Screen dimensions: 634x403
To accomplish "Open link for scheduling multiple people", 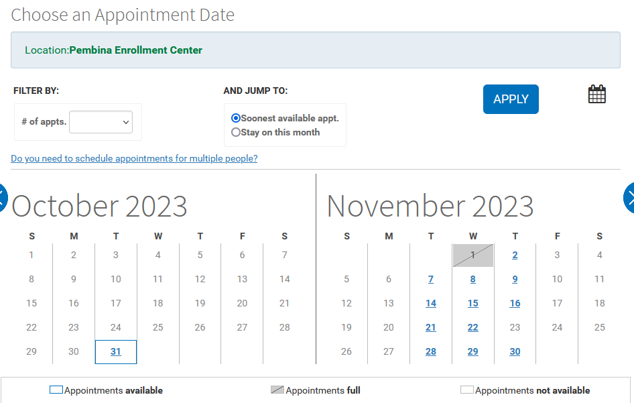I will pyautogui.click(x=134, y=159).
